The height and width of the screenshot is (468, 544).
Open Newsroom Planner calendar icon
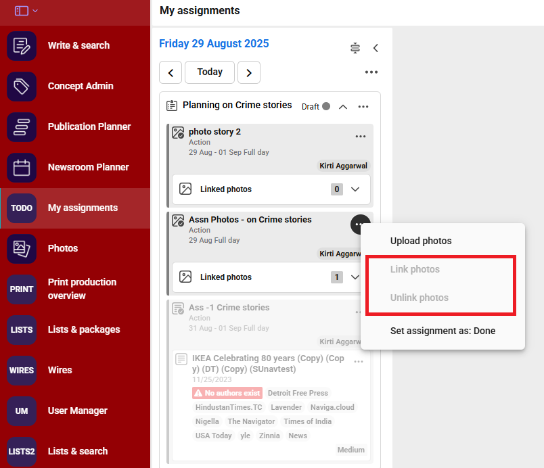(22, 167)
